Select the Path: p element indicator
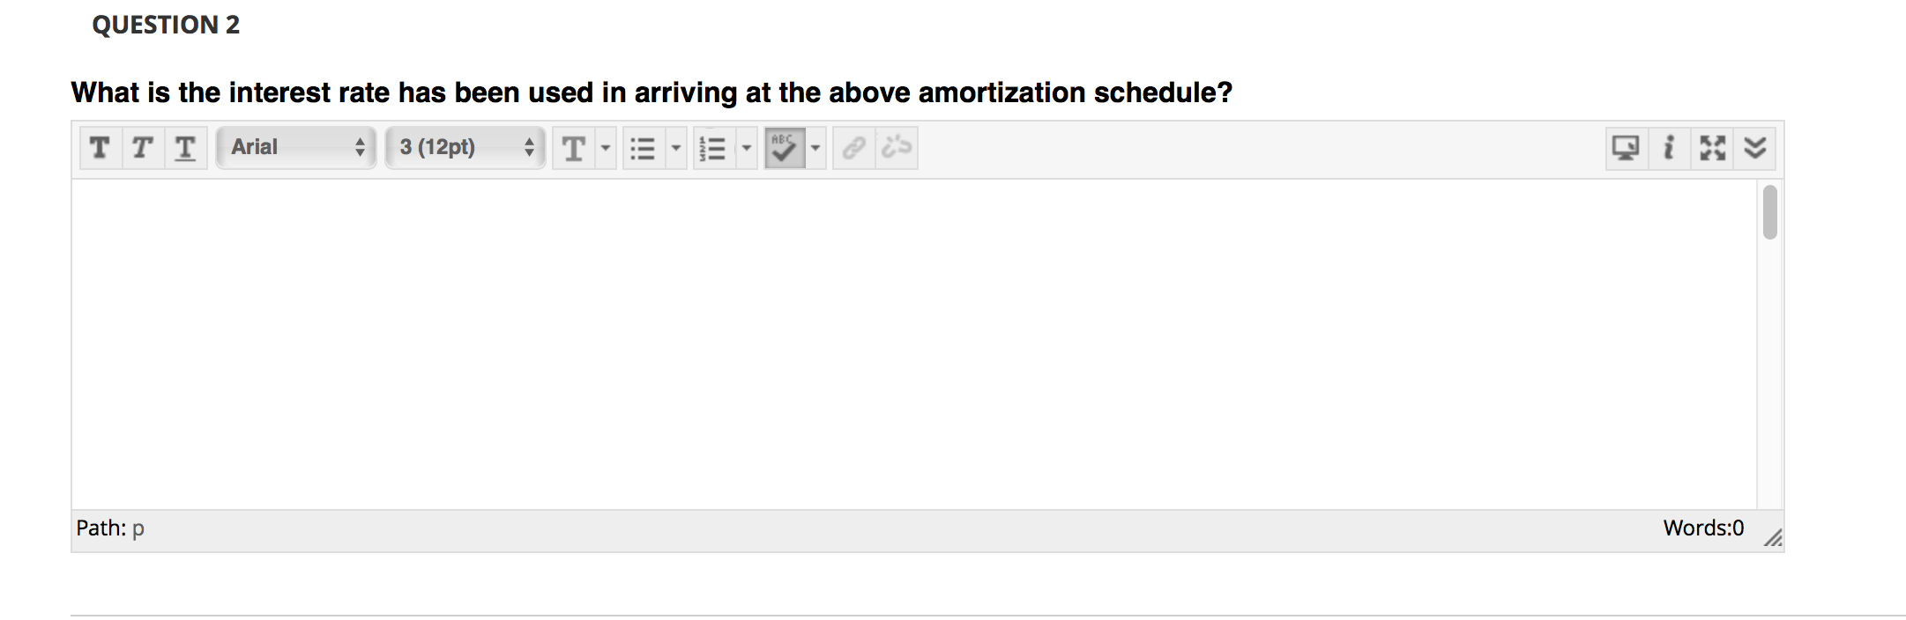This screenshot has height=620, width=1906. (x=110, y=528)
